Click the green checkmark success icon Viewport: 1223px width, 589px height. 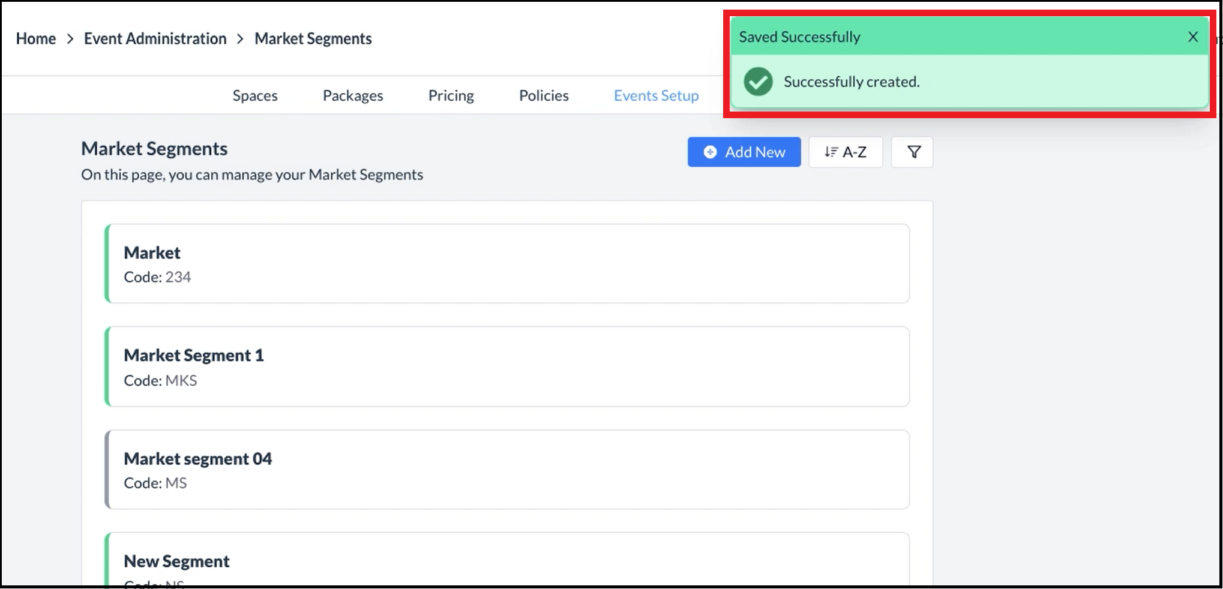tap(758, 82)
